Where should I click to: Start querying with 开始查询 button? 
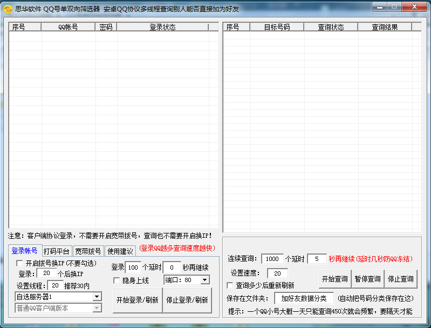click(335, 279)
